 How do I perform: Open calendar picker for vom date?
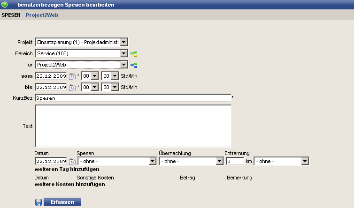[x=72, y=76]
